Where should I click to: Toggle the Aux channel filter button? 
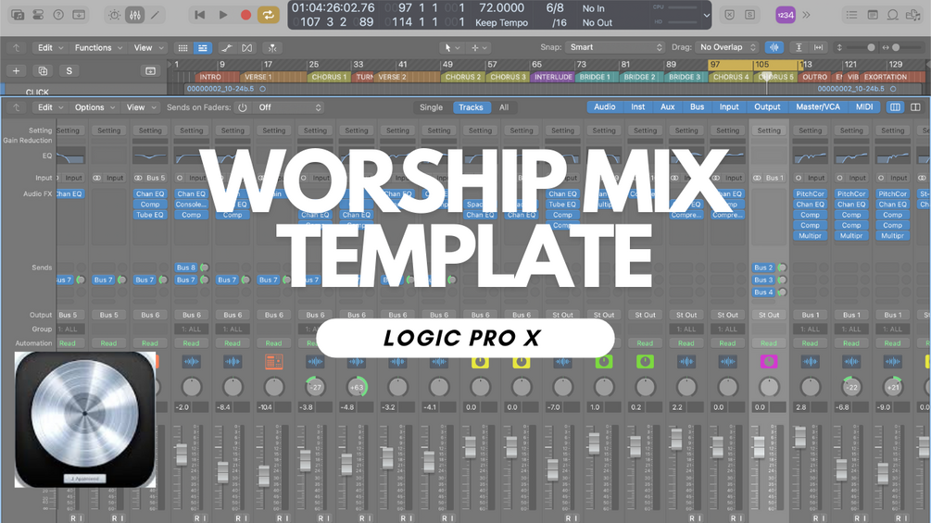[667, 106]
